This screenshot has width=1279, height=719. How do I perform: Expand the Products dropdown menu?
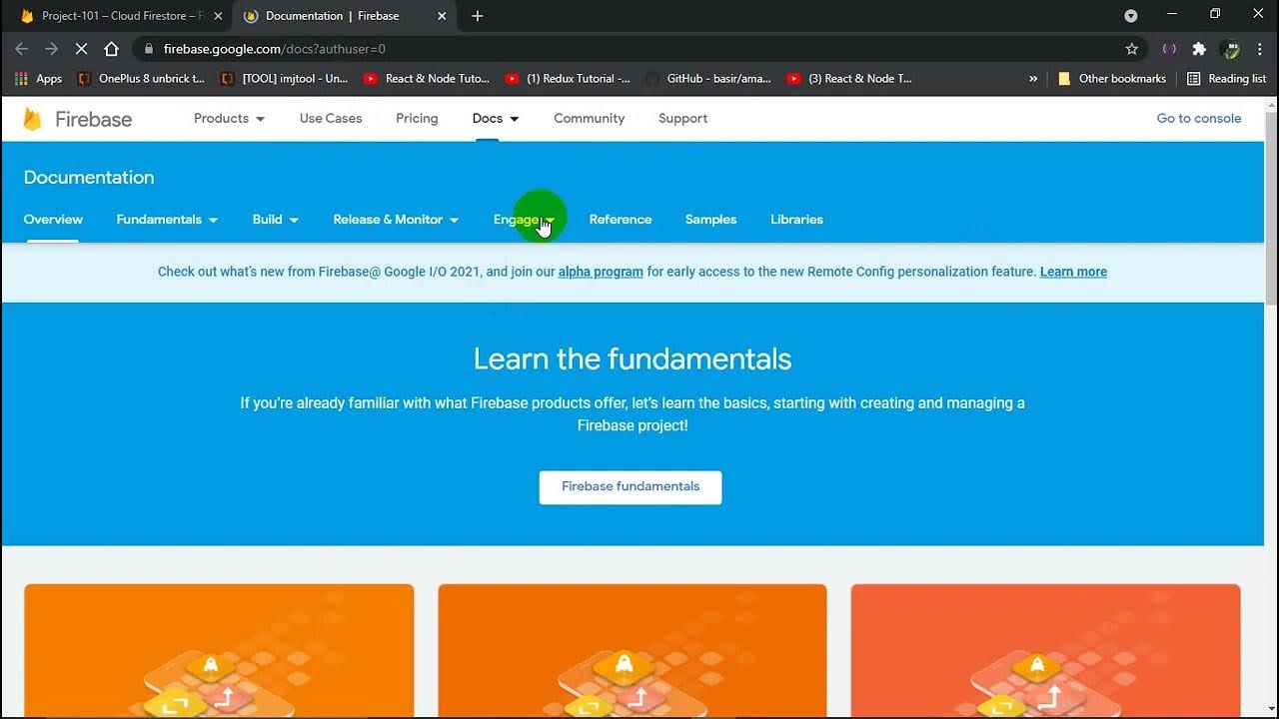pyautogui.click(x=229, y=118)
